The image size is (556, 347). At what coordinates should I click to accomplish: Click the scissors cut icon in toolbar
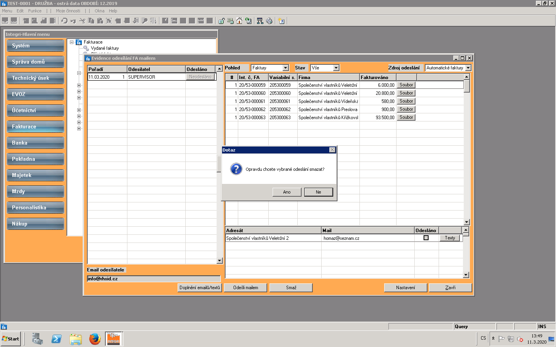[82, 21]
